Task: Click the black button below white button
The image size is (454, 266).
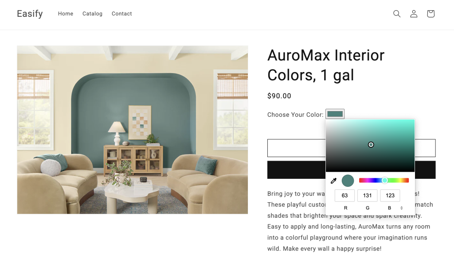Action: click(351, 170)
